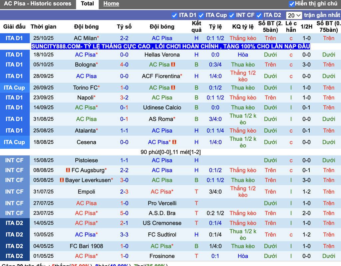This screenshot has height=266, width=341.
Task: Select the INT CF league cell dated 15/08/25
Action: click(x=14, y=160)
